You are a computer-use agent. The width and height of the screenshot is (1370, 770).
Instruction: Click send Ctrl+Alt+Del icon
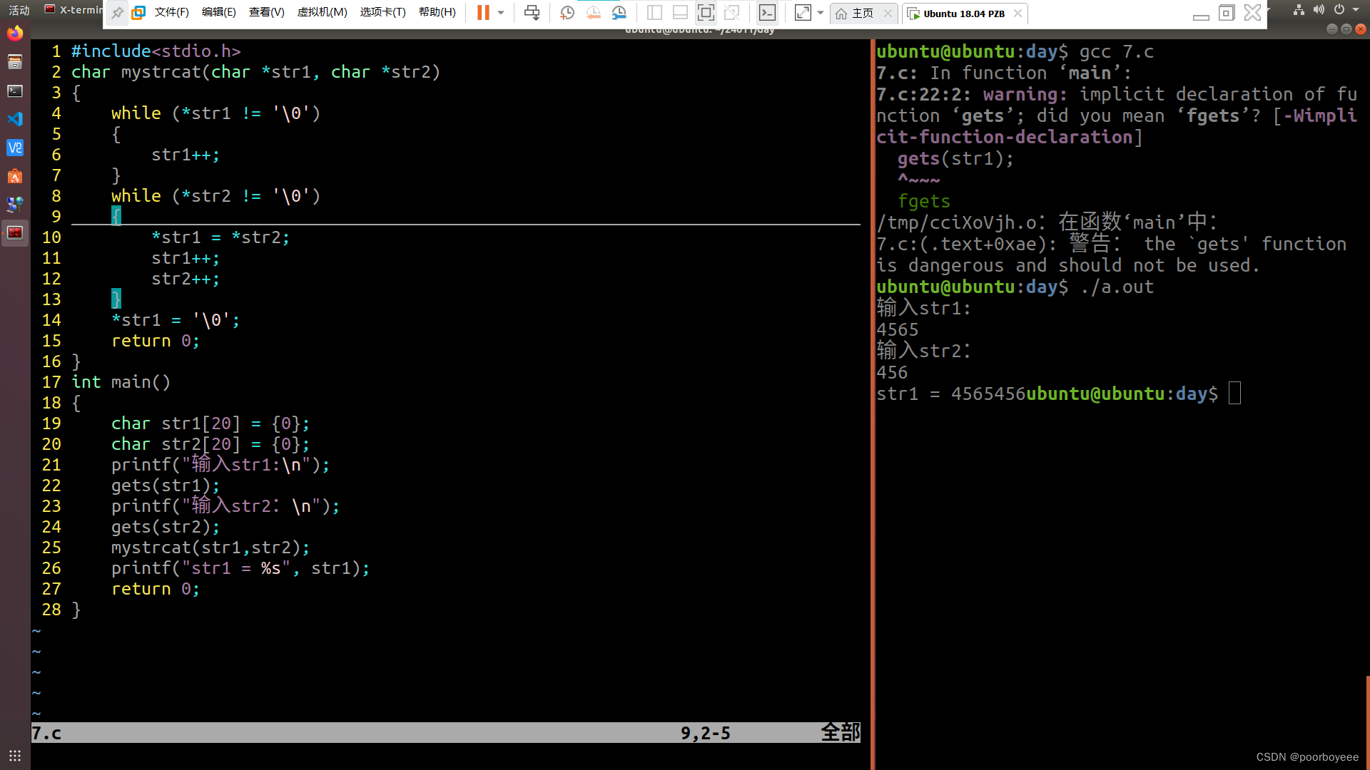pos(532,13)
